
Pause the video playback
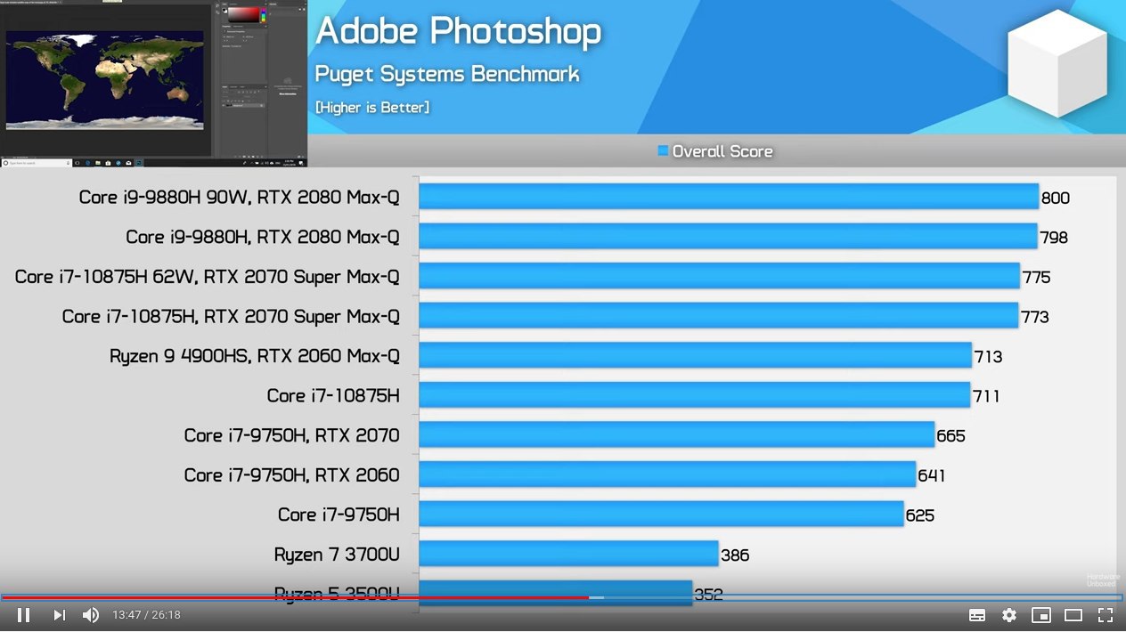pos(24,615)
